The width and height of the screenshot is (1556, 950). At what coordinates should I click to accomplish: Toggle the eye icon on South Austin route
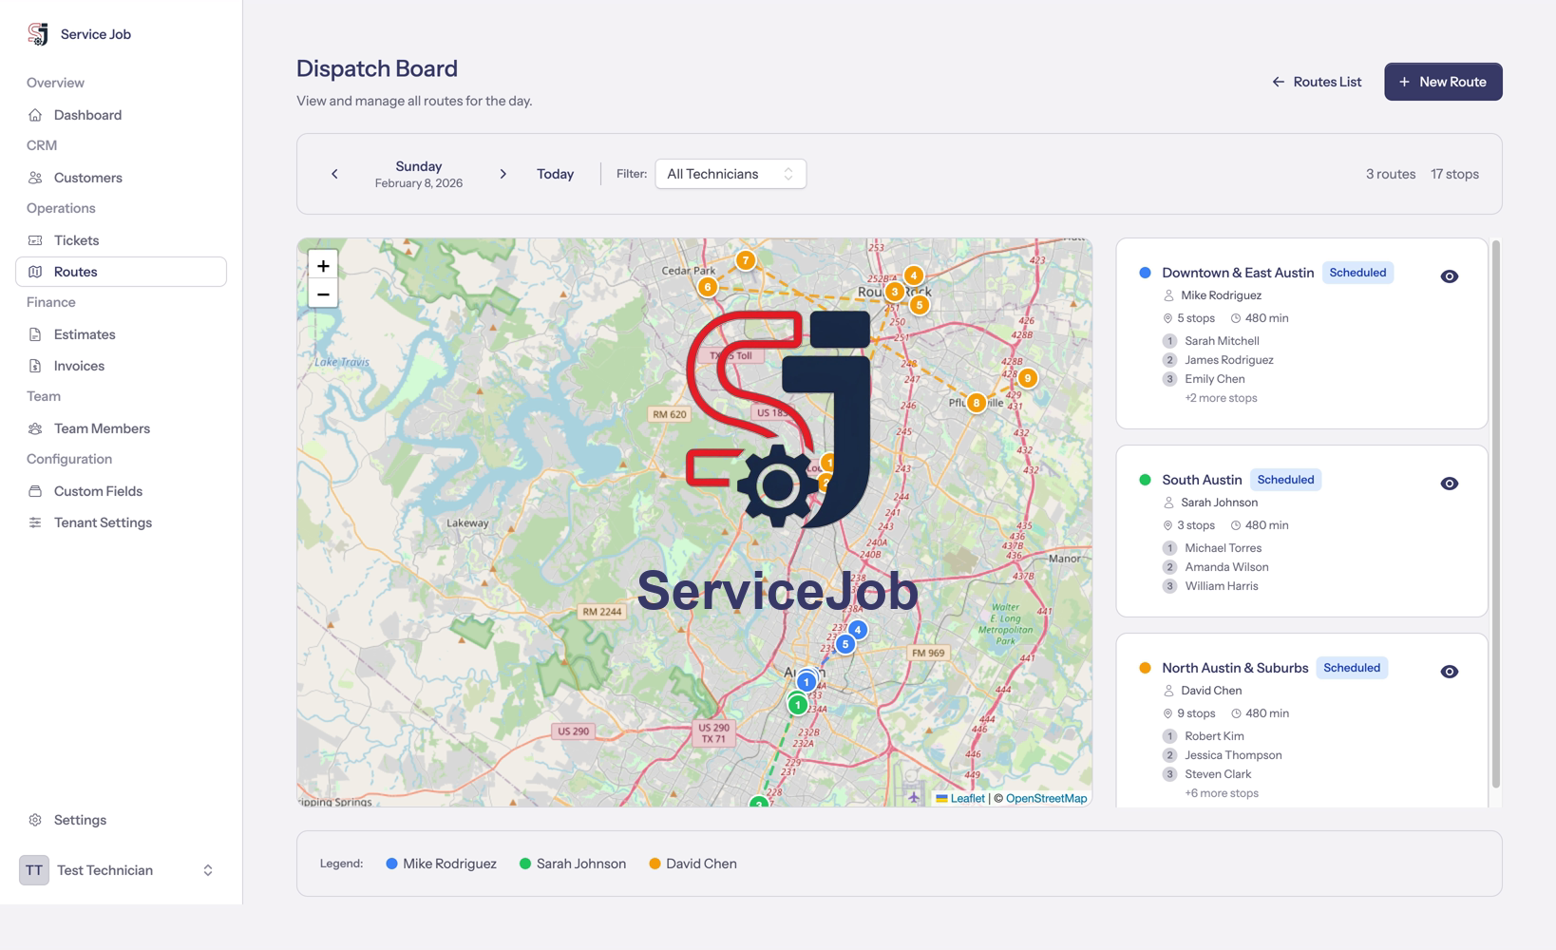1449,483
